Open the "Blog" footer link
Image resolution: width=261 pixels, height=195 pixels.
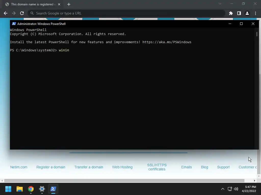click(205, 167)
